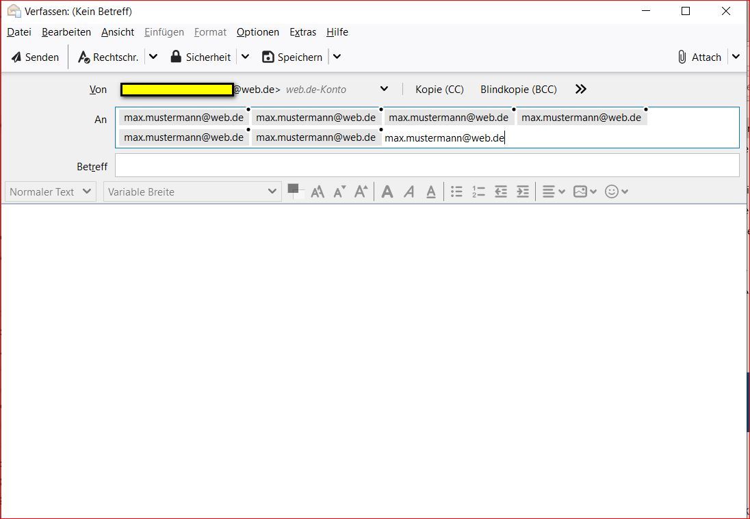750x519 pixels.
Task: Decrease the text indent
Action: click(501, 192)
